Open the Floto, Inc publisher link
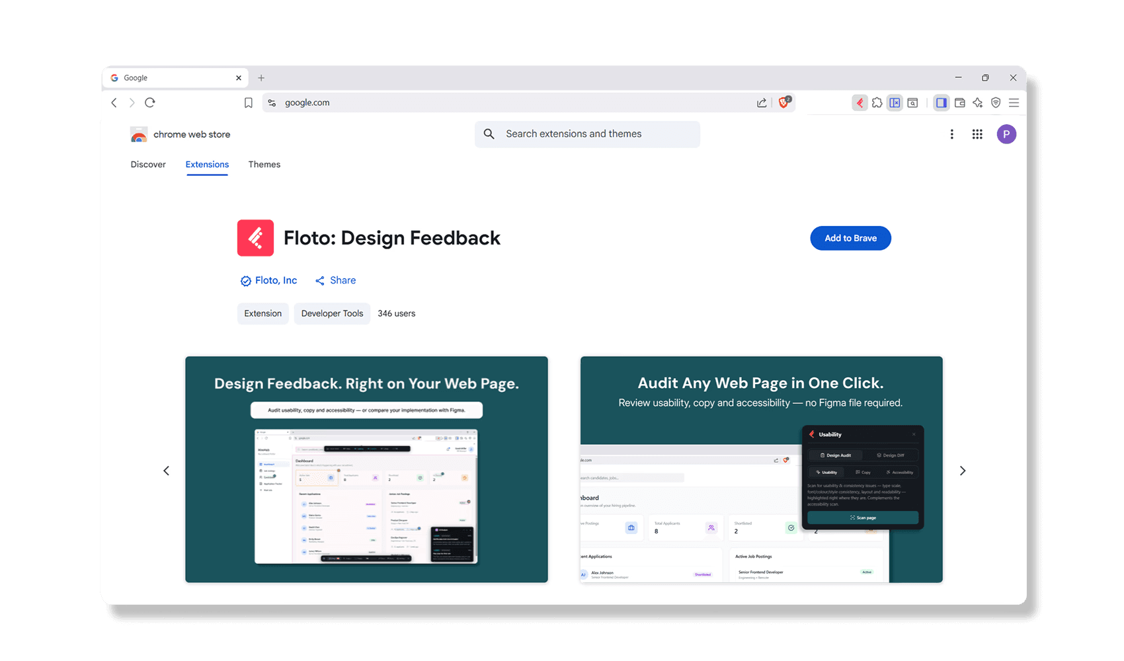The width and height of the screenshot is (1124, 661). (x=276, y=280)
